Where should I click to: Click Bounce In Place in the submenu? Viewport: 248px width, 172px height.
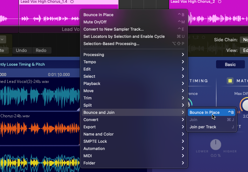tap(205, 112)
